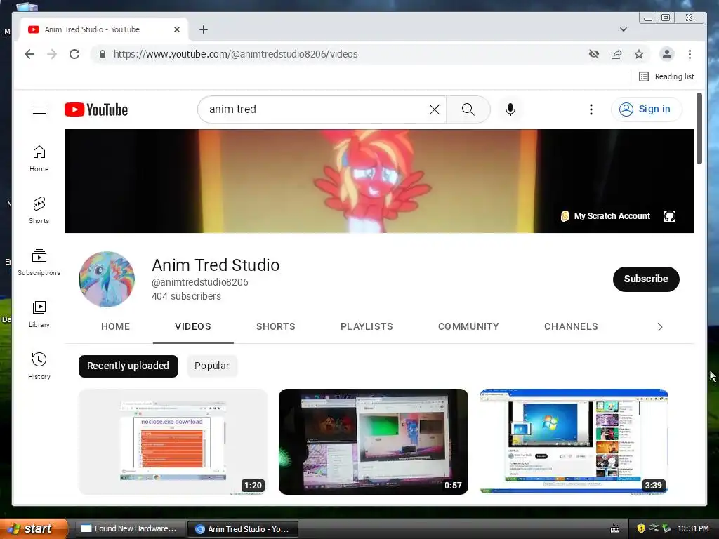
Task: Click the crossed-eye tracking icon in address bar
Action: (x=594, y=54)
